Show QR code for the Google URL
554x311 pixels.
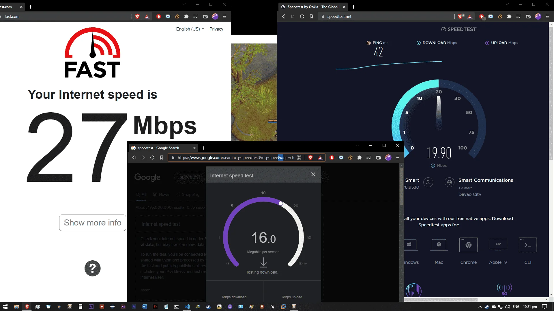[299, 158]
